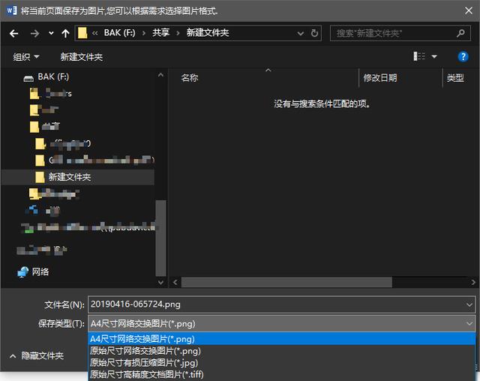480x381 pixels.
Task: Go forward with the right arrow
Action: [x=34, y=33]
